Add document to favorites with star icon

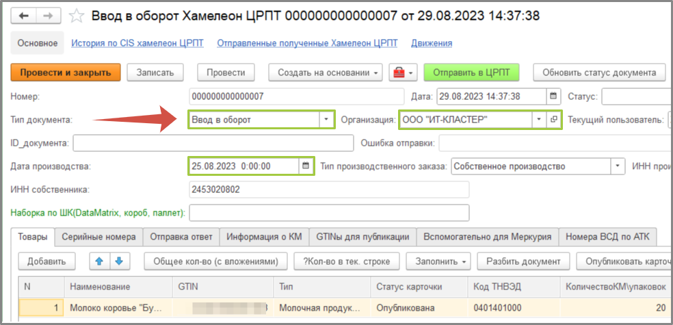[77, 16]
